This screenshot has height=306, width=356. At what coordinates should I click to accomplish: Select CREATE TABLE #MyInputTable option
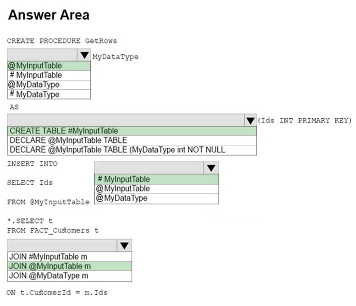pos(132,131)
